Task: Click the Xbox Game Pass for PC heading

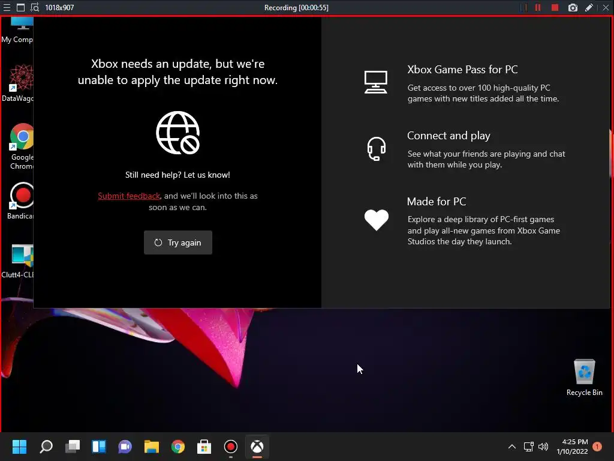Action: pyautogui.click(x=462, y=70)
